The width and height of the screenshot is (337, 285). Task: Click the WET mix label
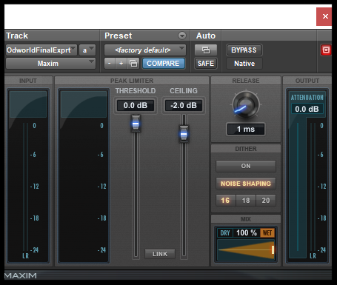(267, 233)
